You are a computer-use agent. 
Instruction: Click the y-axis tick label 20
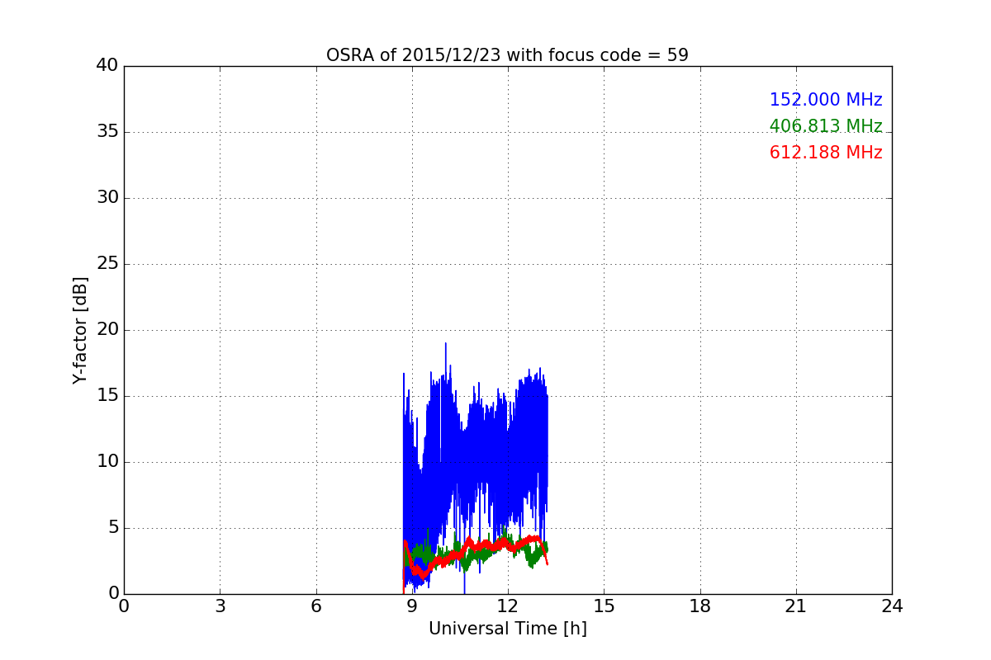coord(107,330)
